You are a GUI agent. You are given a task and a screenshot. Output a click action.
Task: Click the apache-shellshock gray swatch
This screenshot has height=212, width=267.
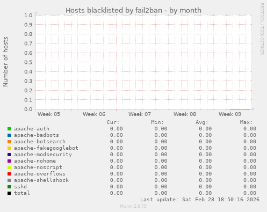coord(9,180)
